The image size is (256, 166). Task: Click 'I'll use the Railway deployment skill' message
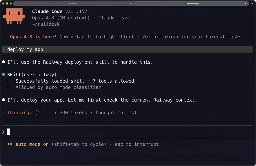point(80,62)
